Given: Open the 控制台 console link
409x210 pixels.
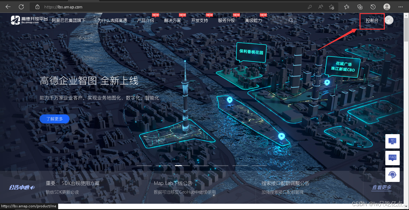Looking at the screenshot, I should 372,21.
